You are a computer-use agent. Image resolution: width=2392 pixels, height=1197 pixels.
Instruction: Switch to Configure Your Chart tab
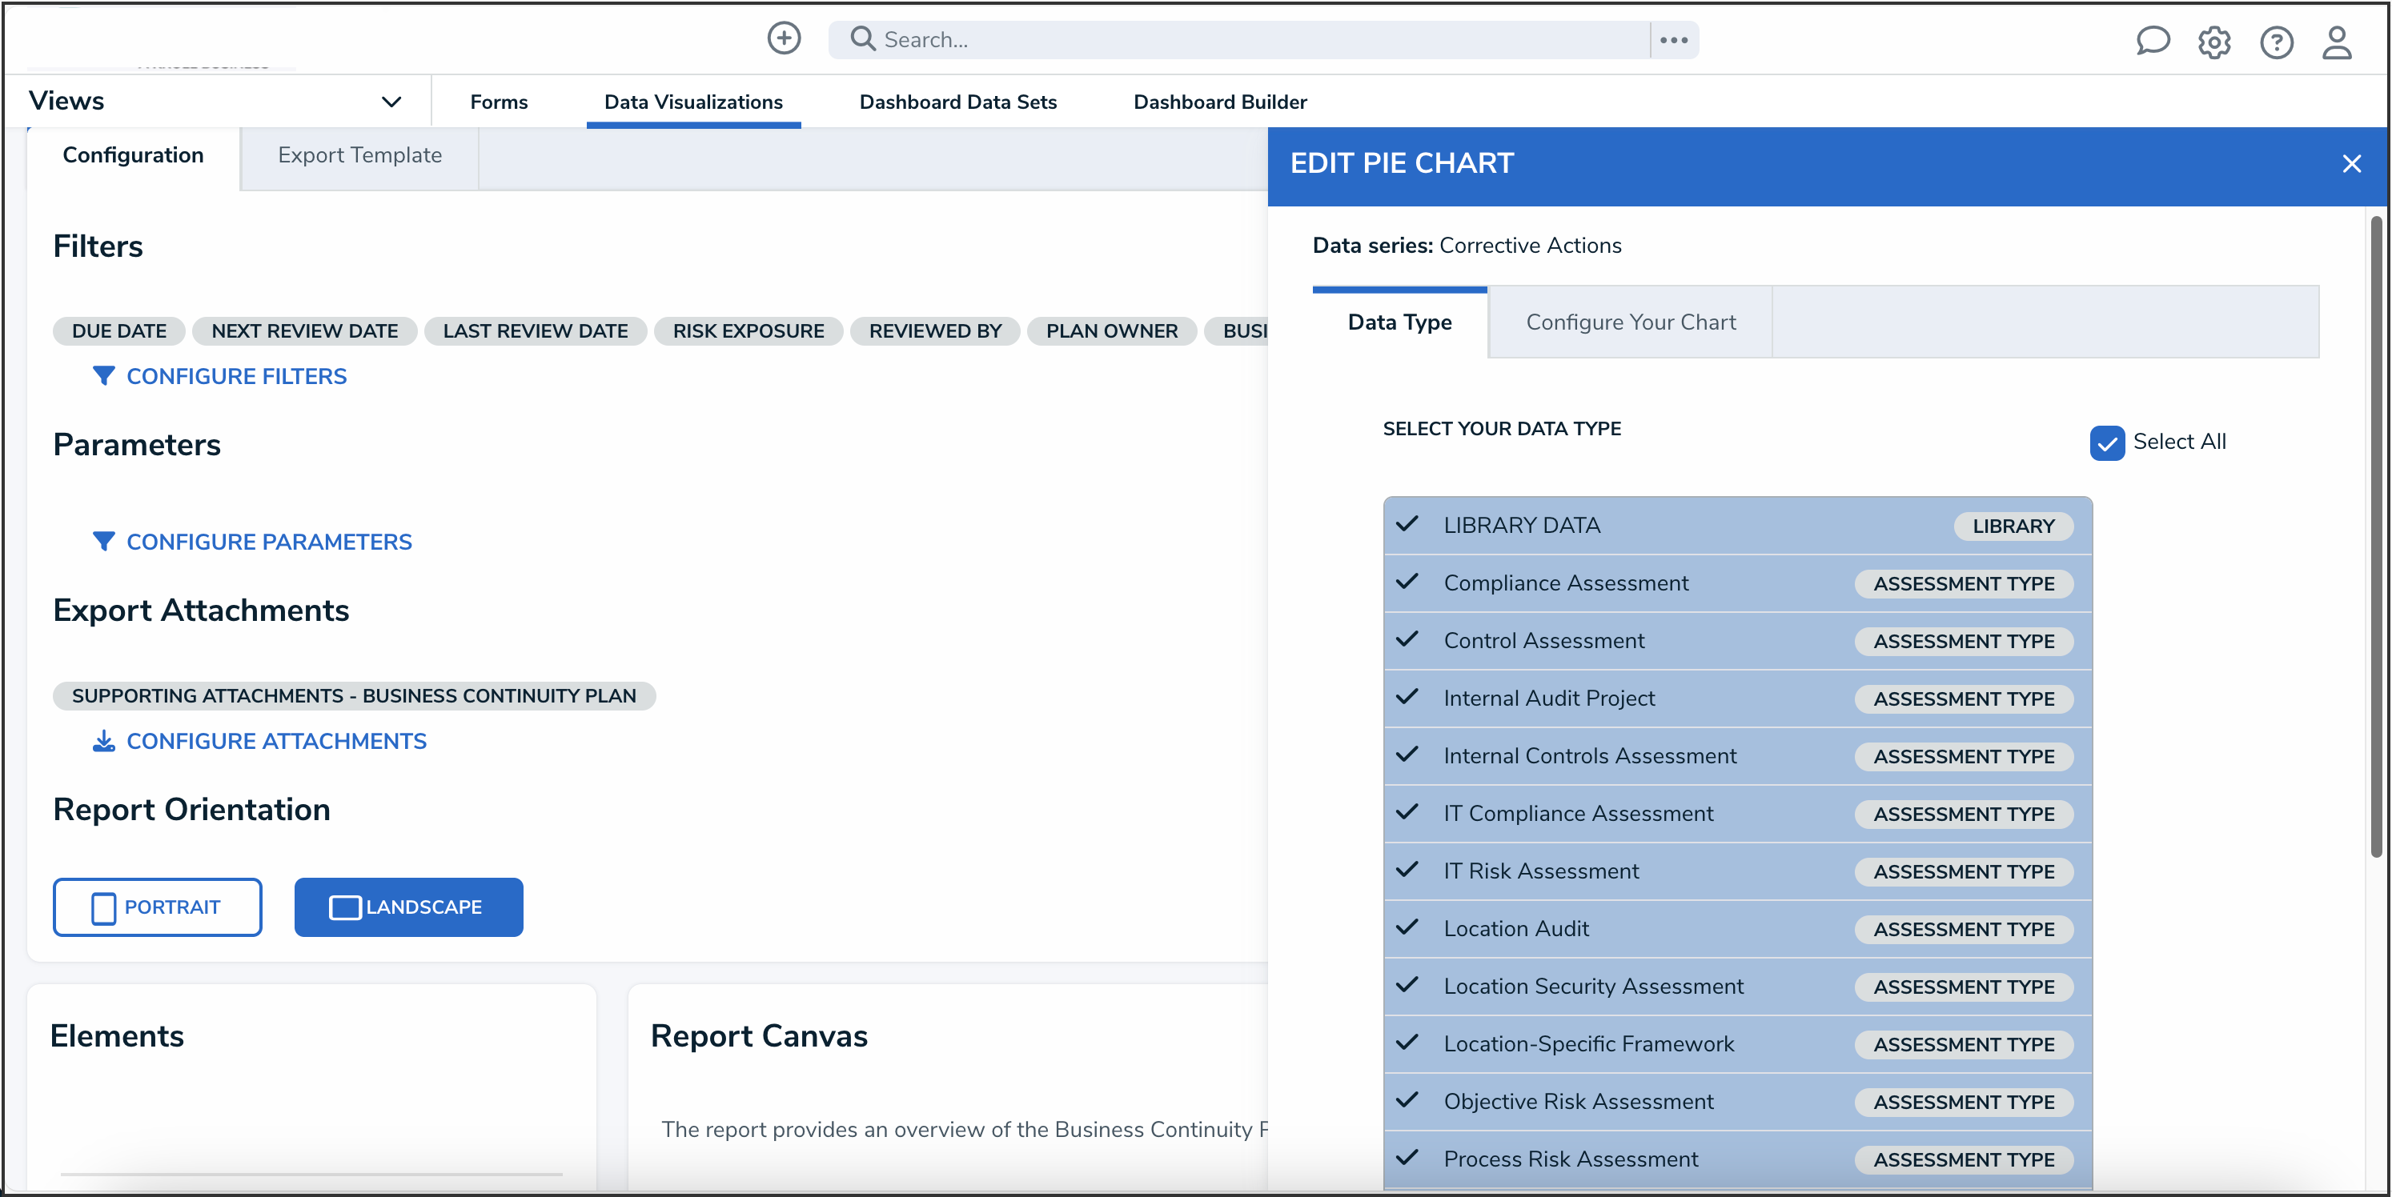point(1630,322)
